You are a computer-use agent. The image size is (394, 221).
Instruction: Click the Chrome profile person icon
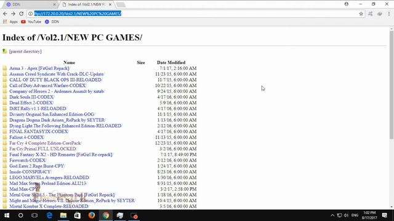click(x=347, y=4)
